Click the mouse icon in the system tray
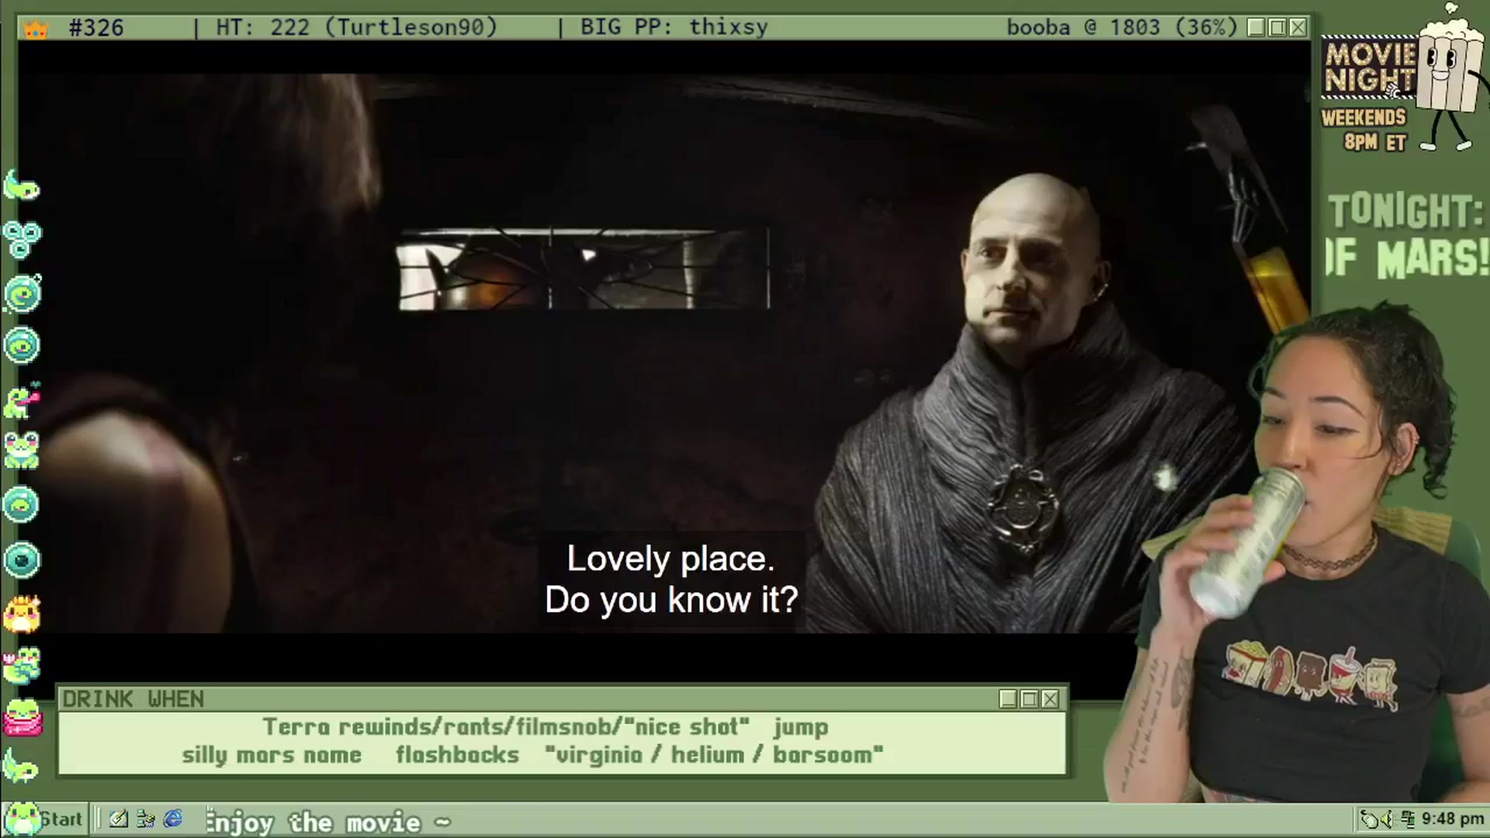 tap(1371, 819)
